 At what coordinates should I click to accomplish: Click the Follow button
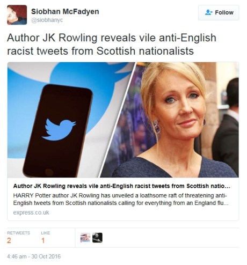pyautogui.click(x=219, y=12)
